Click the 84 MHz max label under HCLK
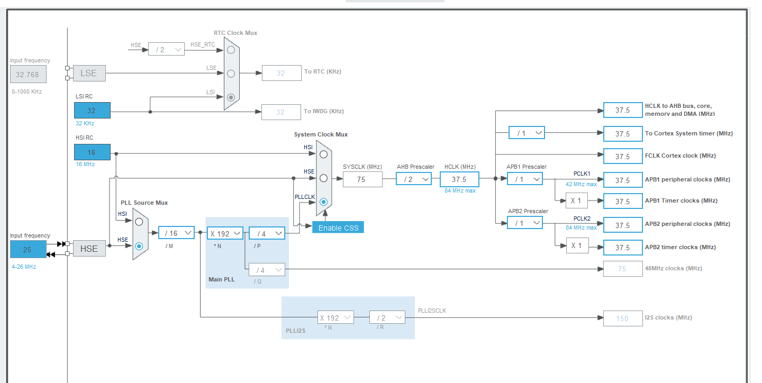762x383 pixels. [460, 190]
